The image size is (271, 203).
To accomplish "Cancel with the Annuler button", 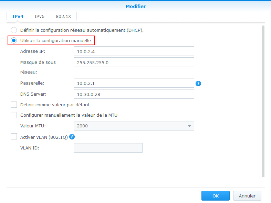I will click(x=247, y=196).
